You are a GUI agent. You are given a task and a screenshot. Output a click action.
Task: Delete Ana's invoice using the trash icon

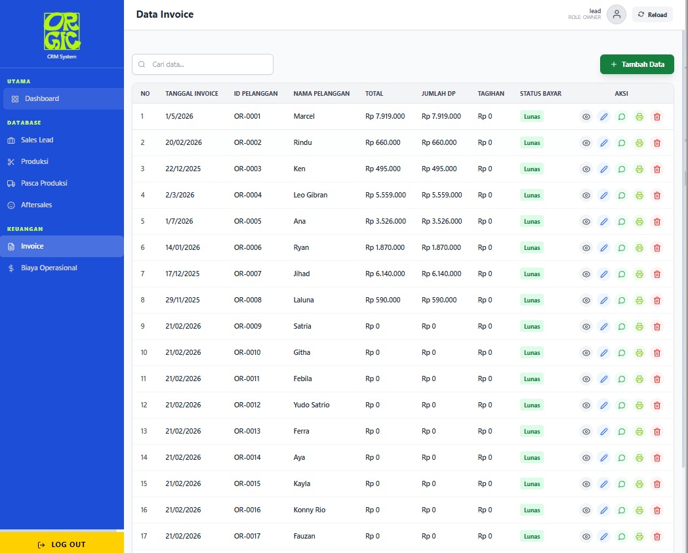point(657,222)
